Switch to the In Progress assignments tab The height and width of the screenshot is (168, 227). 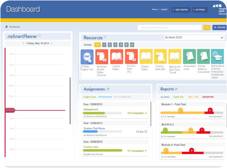[105, 97]
